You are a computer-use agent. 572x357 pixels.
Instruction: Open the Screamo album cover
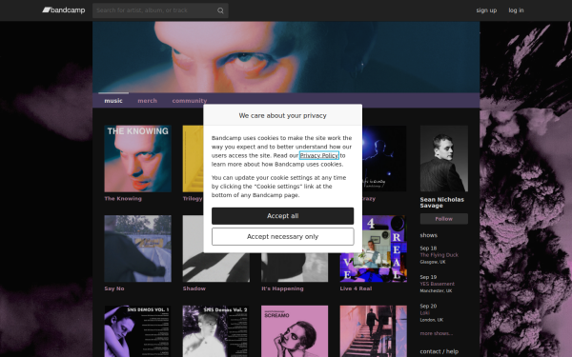click(295, 331)
